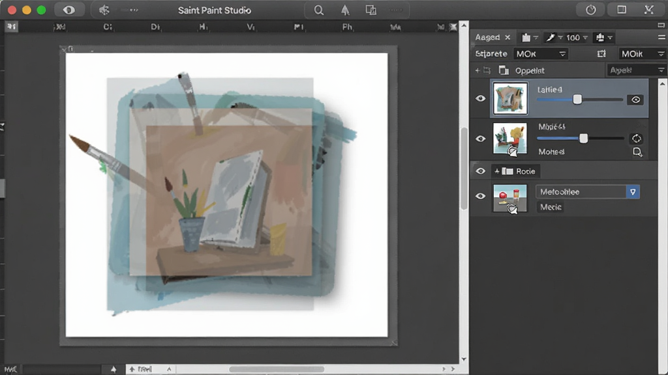Click the canvas vertical scrollbar up arrow
Image resolution: width=668 pixels, height=375 pixels.
464,26
